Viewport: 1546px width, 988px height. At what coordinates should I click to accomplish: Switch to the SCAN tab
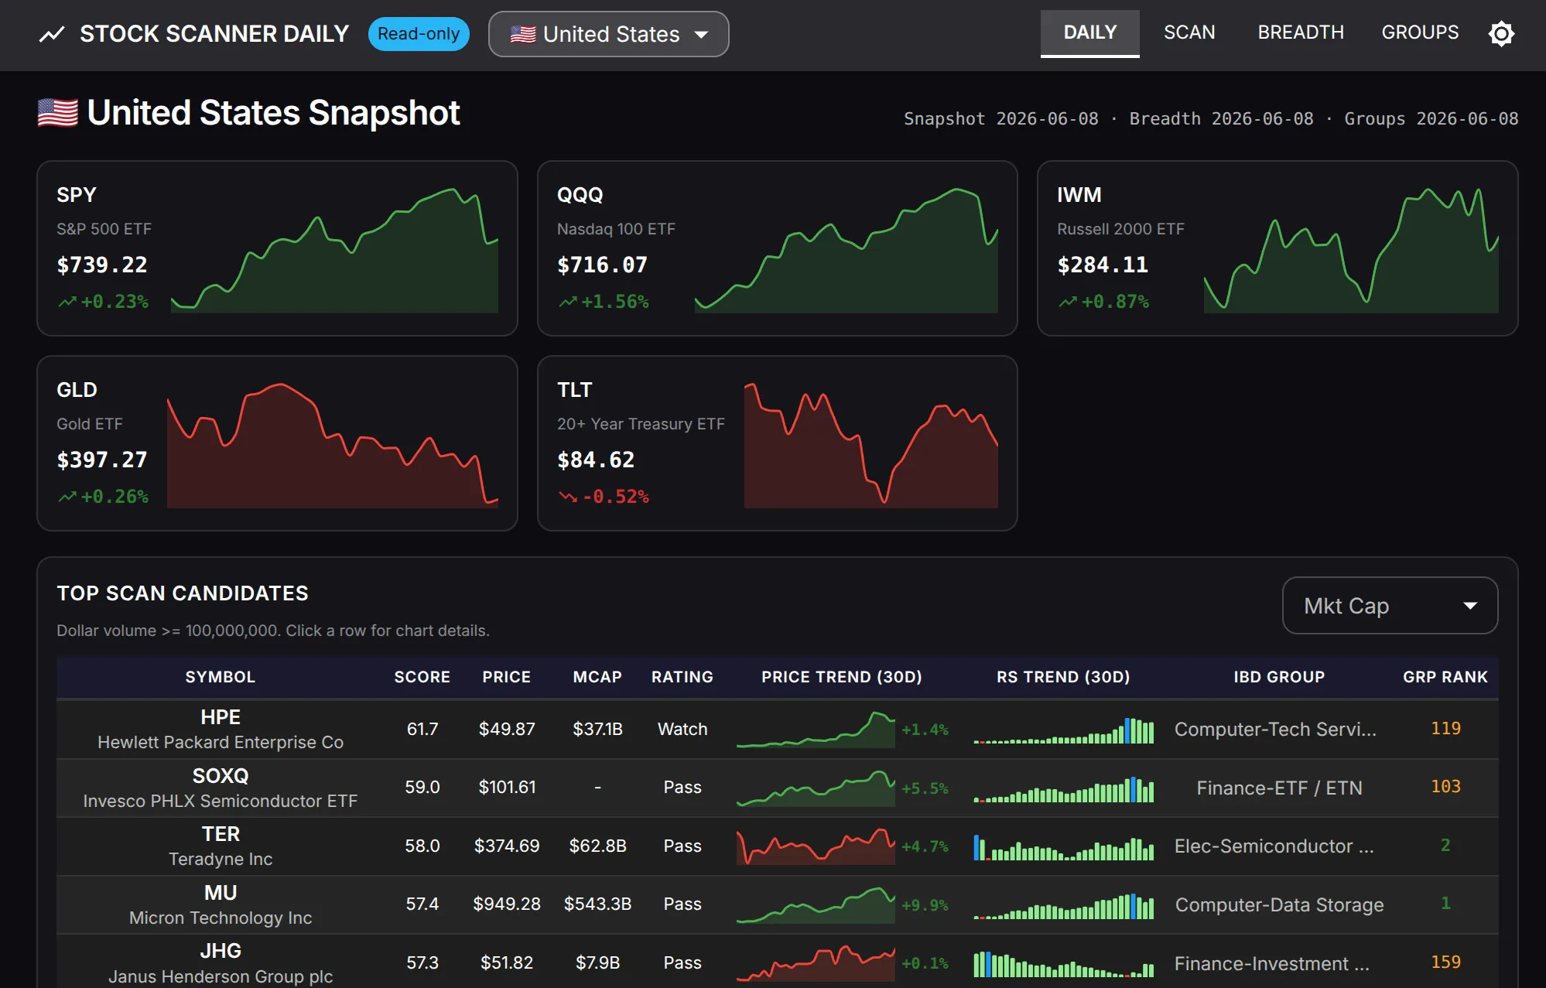point(1189,33)
